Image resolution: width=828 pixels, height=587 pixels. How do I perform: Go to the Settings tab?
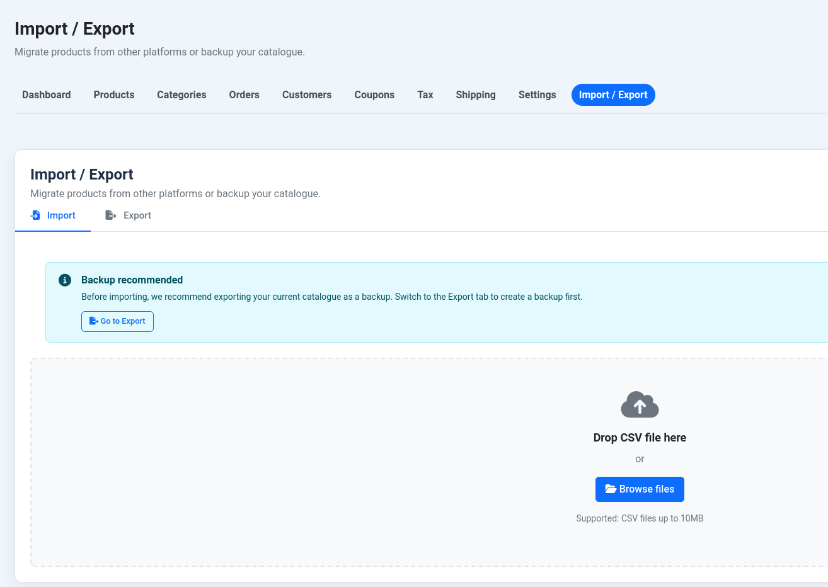pos(537,95)
